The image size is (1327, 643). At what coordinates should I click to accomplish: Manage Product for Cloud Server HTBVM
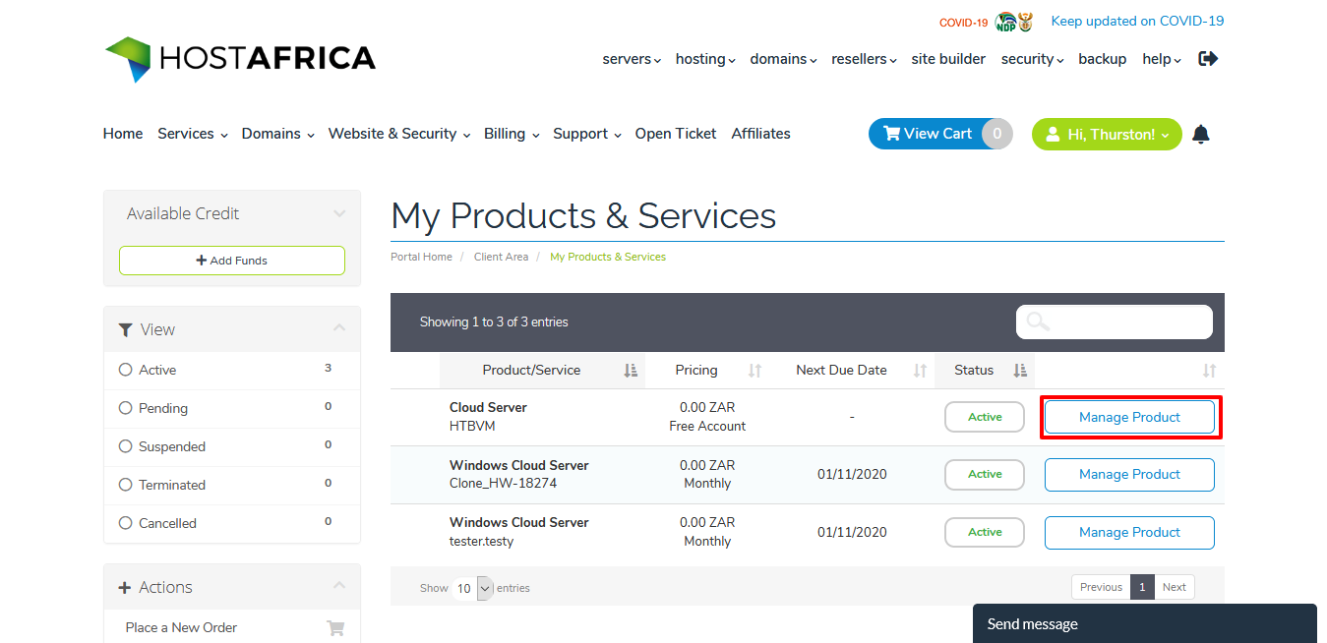[1129, 417]
